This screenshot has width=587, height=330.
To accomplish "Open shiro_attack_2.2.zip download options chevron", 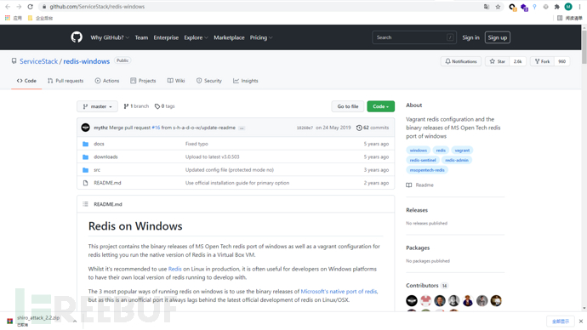I will (x=75, y=321).
